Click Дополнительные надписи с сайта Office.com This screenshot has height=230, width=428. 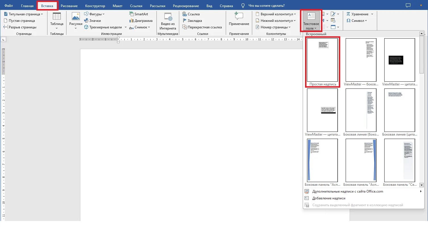tap(364, 191)
